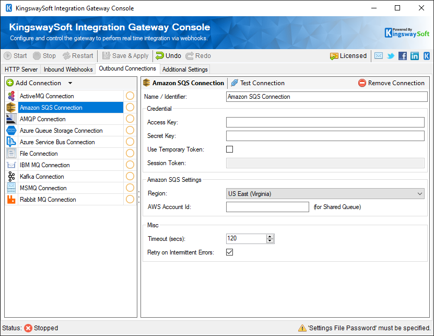The width and height of the screenshot is (434, 336).
Task: Click the Rabbit MQ Connection icon
Action: tap(11, 199)
